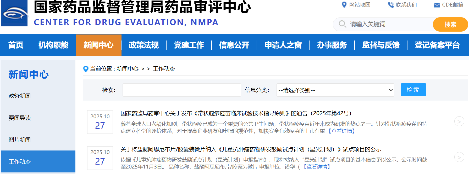469x174 pixels.
Task: Click arrow icon beside first news item
Action: (459, 121)
